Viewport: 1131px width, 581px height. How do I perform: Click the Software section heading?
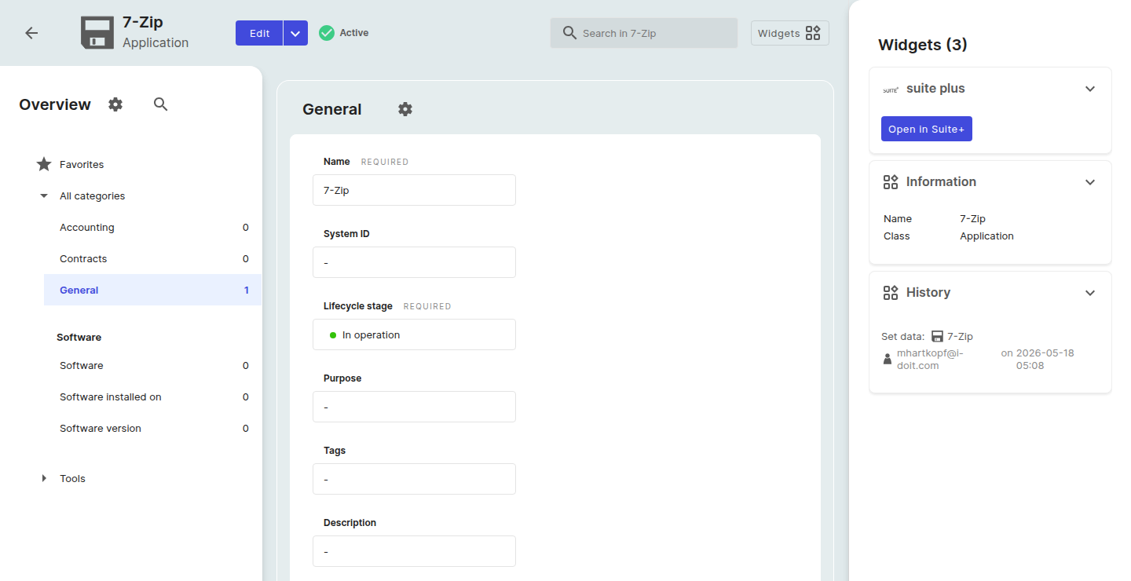pyautogui.click(x=79, y=337)
